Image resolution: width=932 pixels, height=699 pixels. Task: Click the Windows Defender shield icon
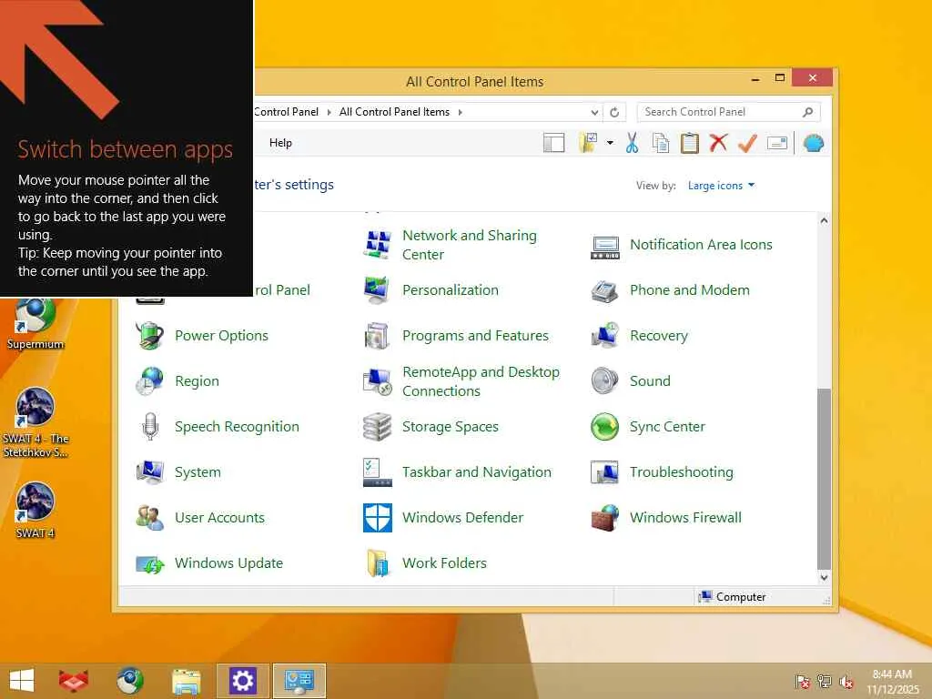(x=378, y=517)
